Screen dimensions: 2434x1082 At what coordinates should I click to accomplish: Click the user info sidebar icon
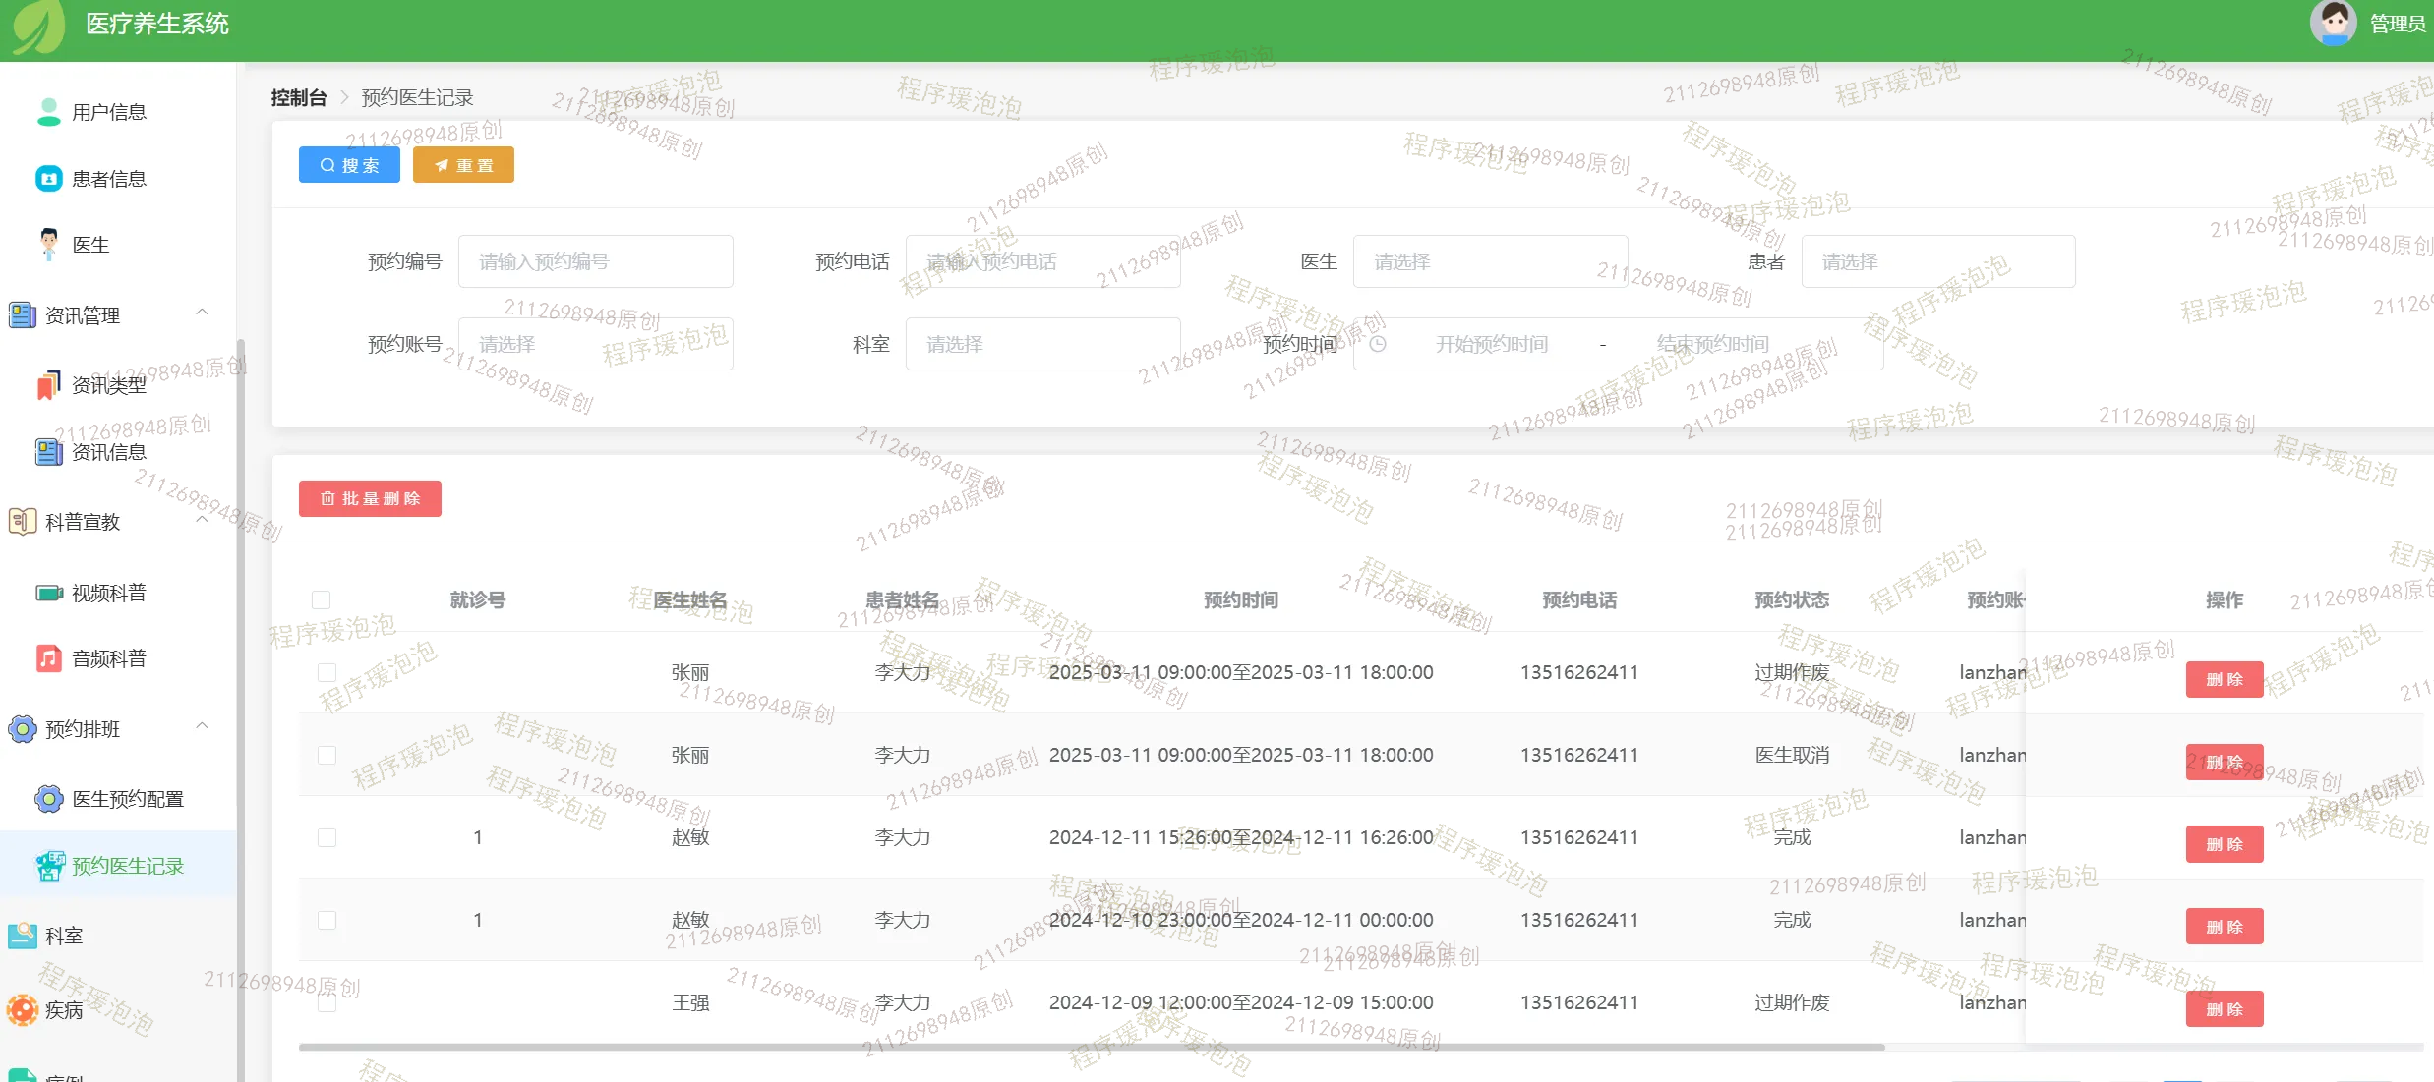click(x=48, y=112)
